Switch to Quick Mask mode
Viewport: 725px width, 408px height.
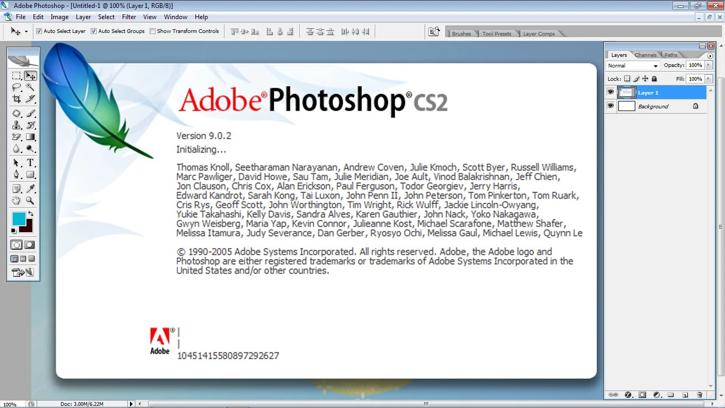tap(30, 245)
